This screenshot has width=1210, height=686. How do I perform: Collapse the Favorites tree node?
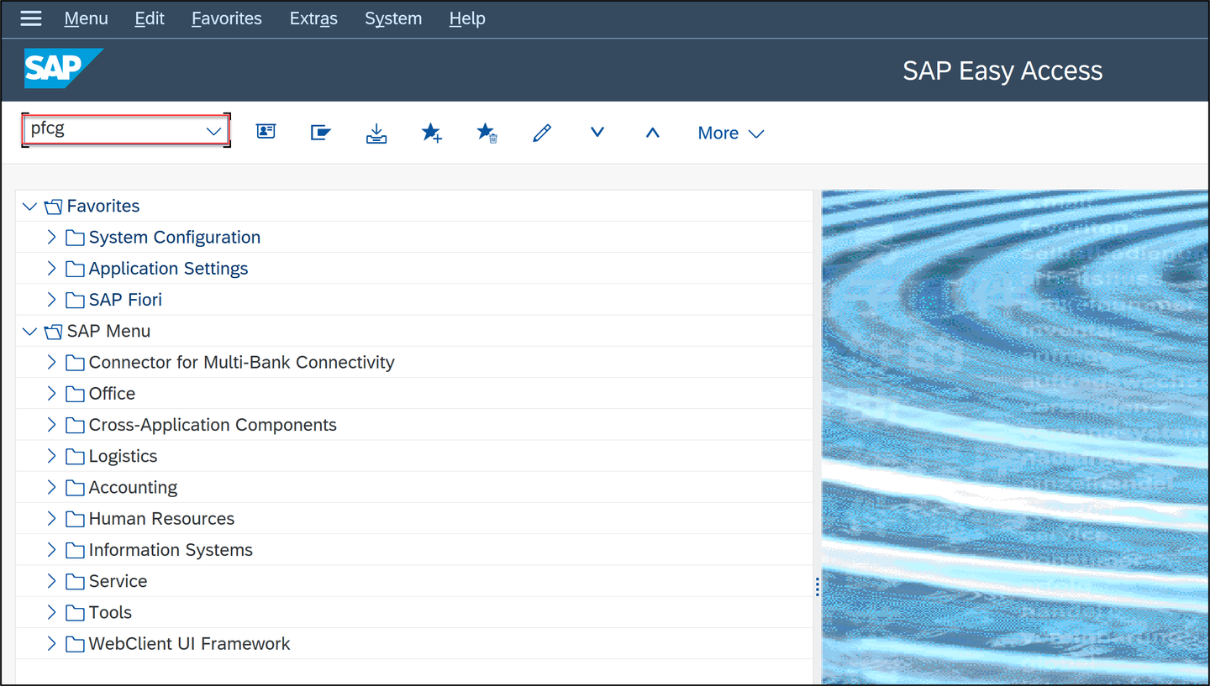(30, 207)
